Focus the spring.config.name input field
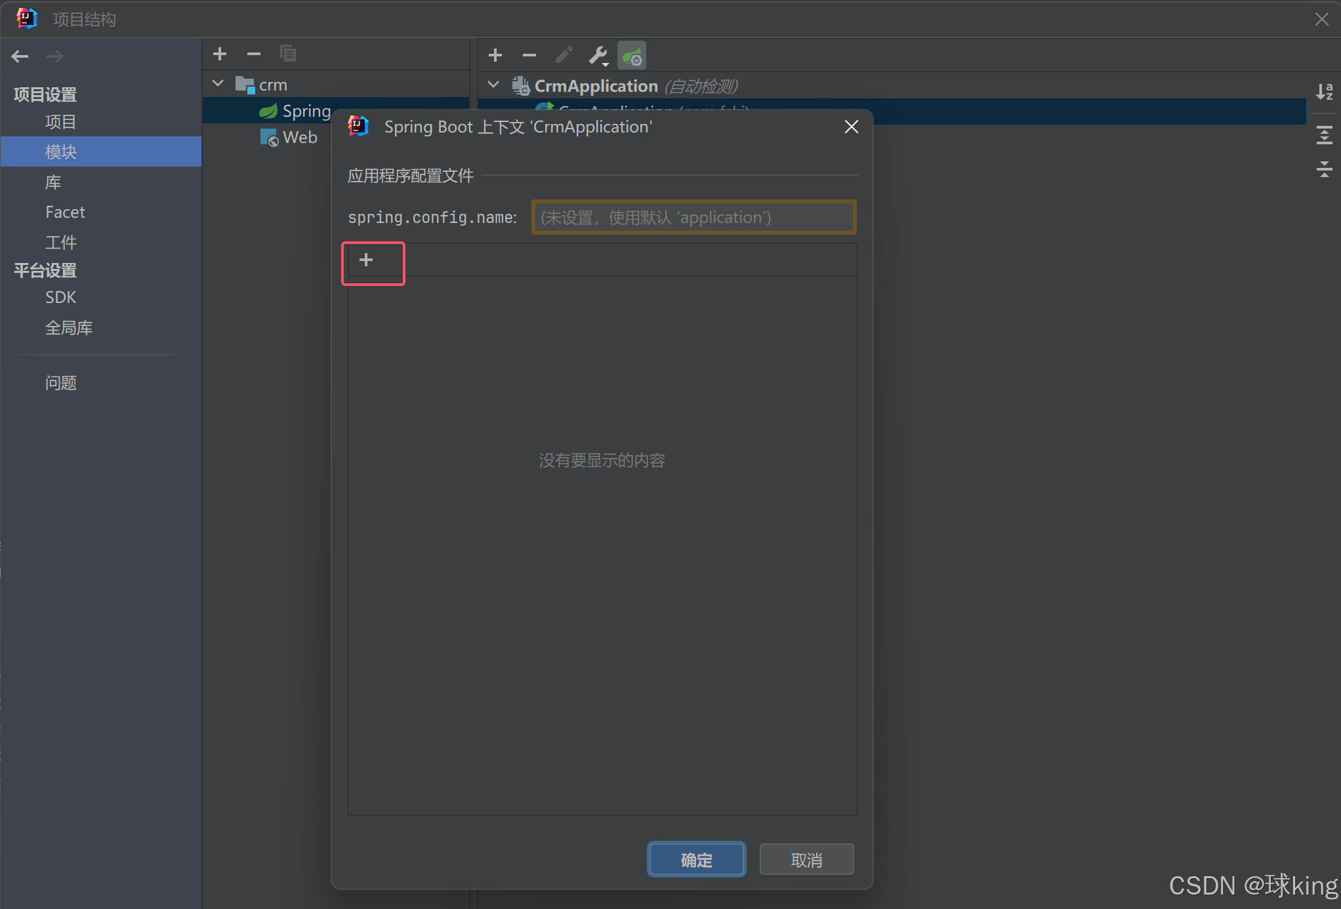The width and height of the screenshot is (1341, 909). click(693, 218)
